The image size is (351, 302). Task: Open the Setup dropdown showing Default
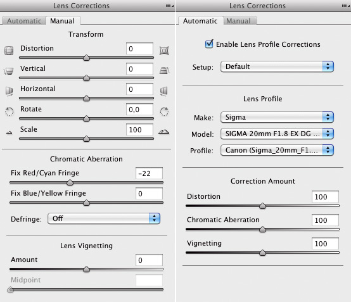pos(277,66)
